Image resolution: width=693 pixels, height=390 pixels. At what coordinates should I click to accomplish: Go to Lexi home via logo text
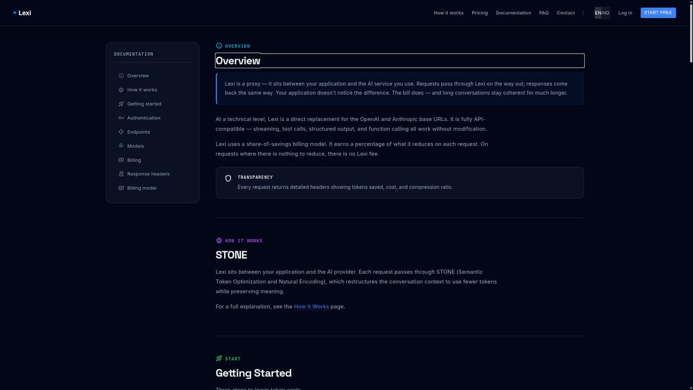pyautogui.click(x=25, y=12)
